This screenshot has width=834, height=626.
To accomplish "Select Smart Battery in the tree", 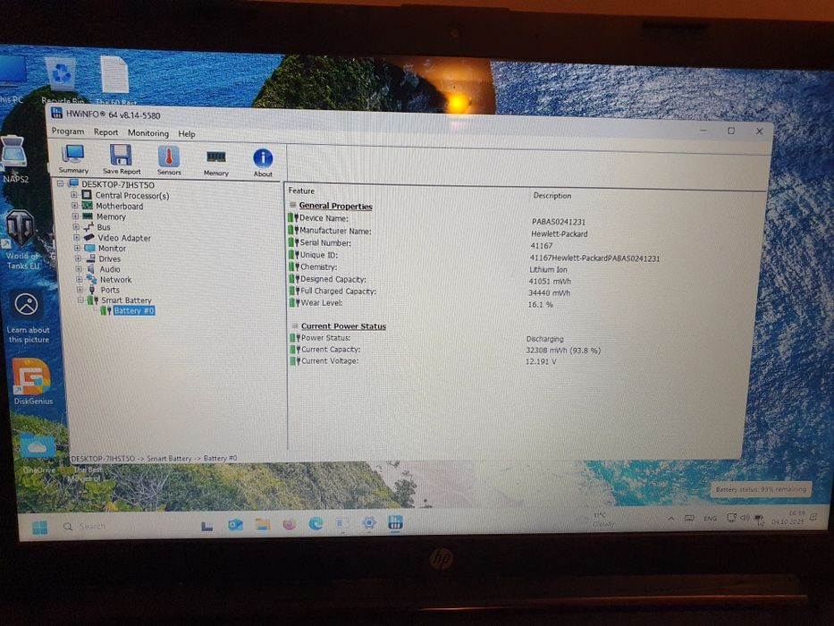I will [x=126, y=300].
